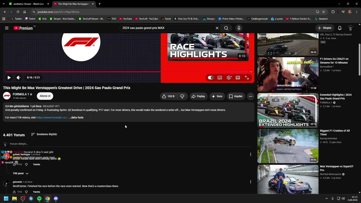The height and width of the screenshot is (203, 361).
Task: Go back in the browser
Action: (x=5, y=12)
